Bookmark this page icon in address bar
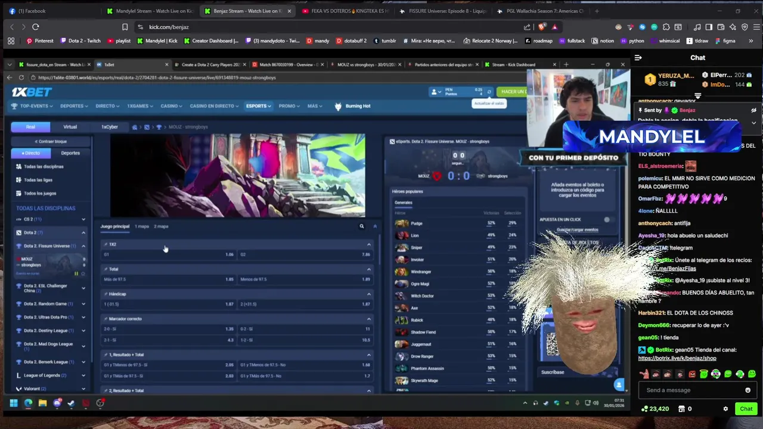Viewport: 763px width, 429px height. (125, 27)
